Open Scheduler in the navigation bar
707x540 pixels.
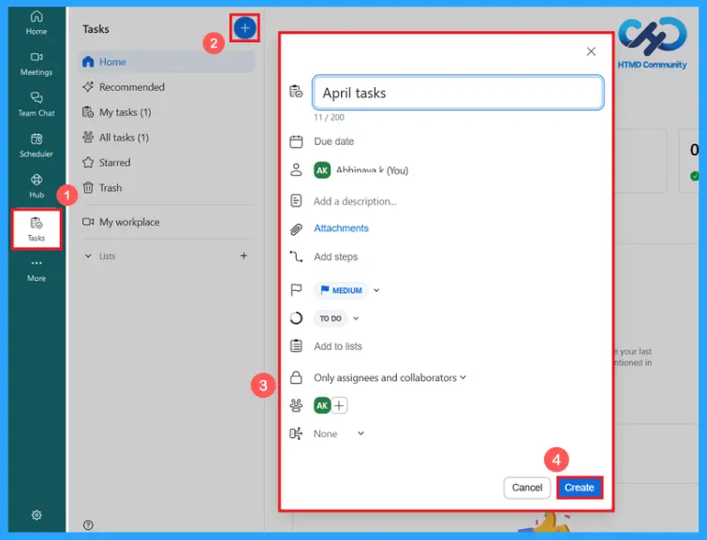37,146
